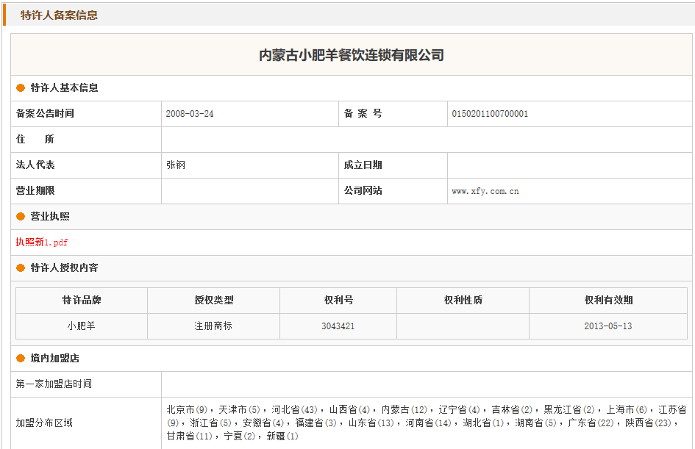Visit the www.xfy.com.cn company website

click(485, 191)
